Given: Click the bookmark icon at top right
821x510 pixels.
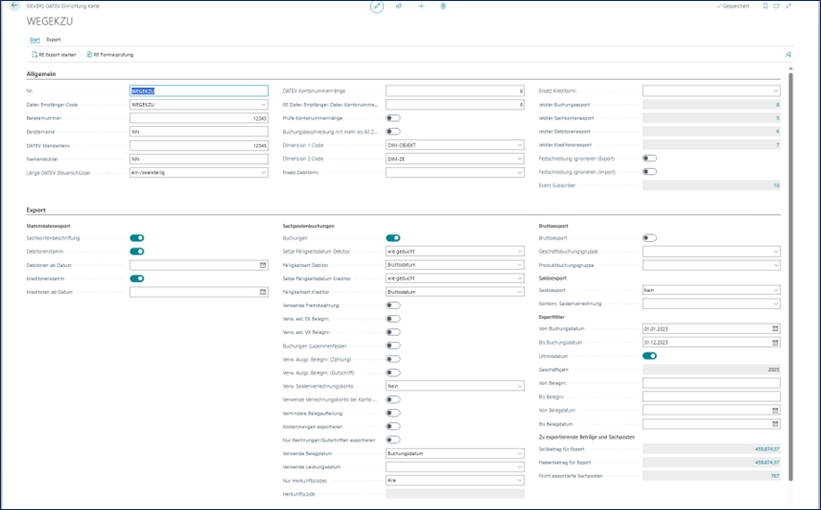Looking at the screenshot, I should (764, 6).
